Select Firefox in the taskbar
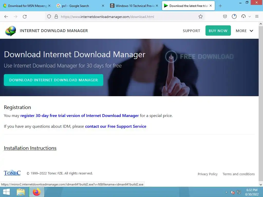 (x=37, y=192)
